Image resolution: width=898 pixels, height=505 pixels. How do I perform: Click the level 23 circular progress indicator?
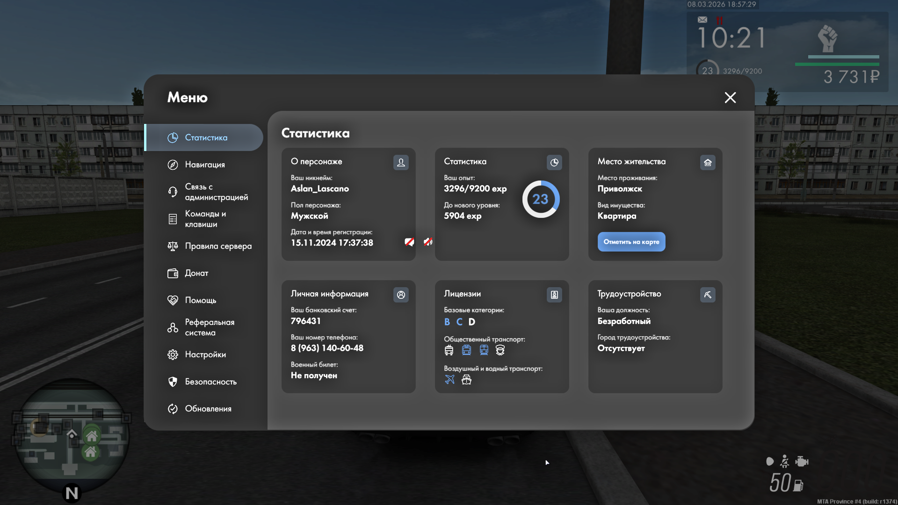pos(541,199)
